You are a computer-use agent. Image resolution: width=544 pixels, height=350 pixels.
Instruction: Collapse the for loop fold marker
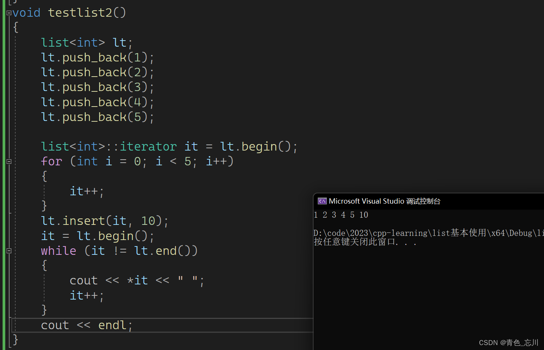9,162
